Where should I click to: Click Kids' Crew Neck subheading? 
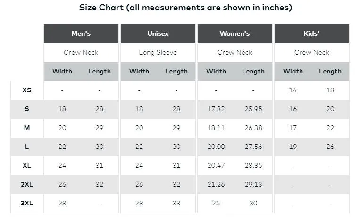coord(312,52)
